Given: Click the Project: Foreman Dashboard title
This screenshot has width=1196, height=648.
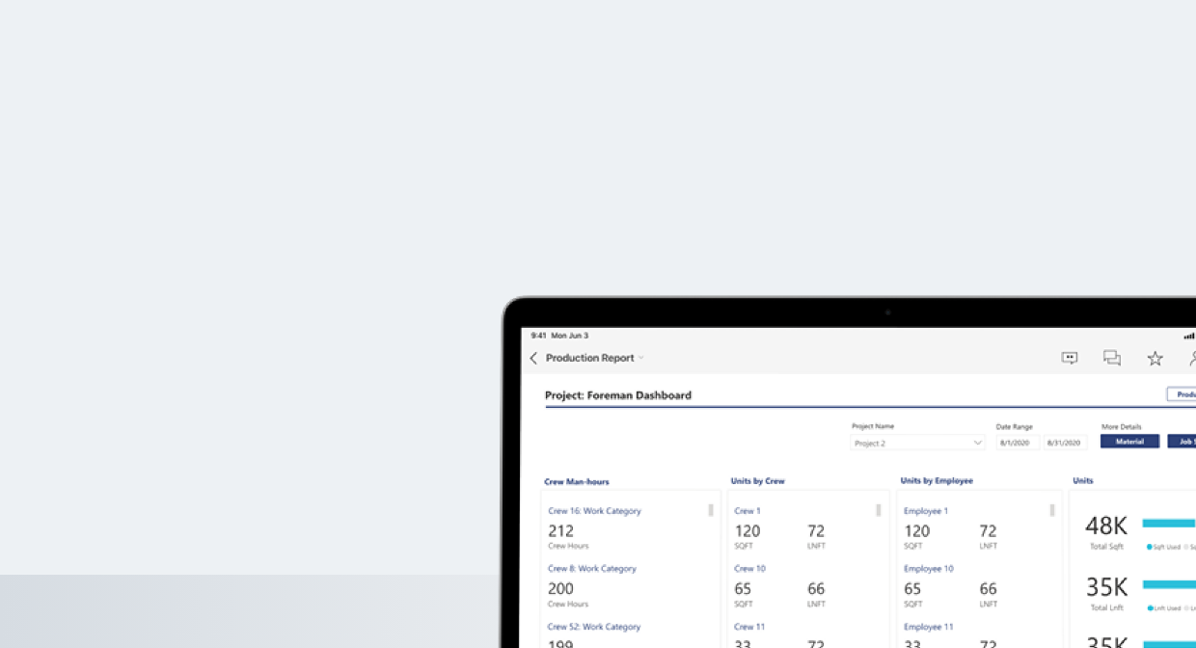Looking at the screenshot, I should pyautogui.click(x=618, y=395).
